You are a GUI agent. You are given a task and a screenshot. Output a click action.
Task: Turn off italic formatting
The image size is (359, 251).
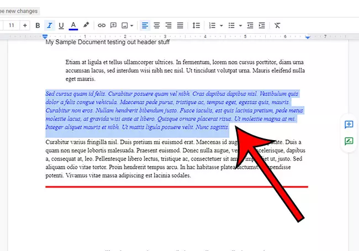tap(50, 25)
